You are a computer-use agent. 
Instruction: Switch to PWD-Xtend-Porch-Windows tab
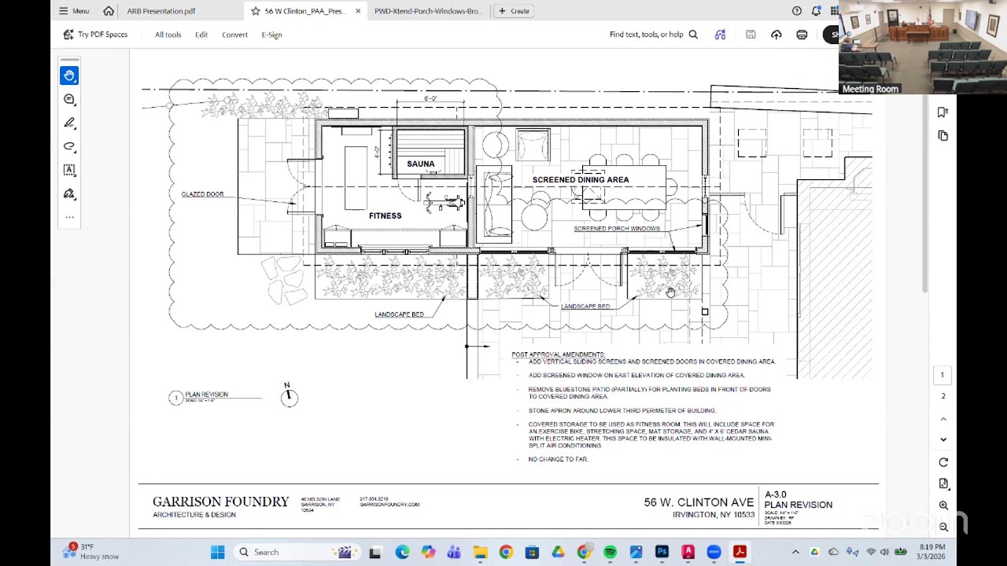pyautogui.click(x=427, y=11)
